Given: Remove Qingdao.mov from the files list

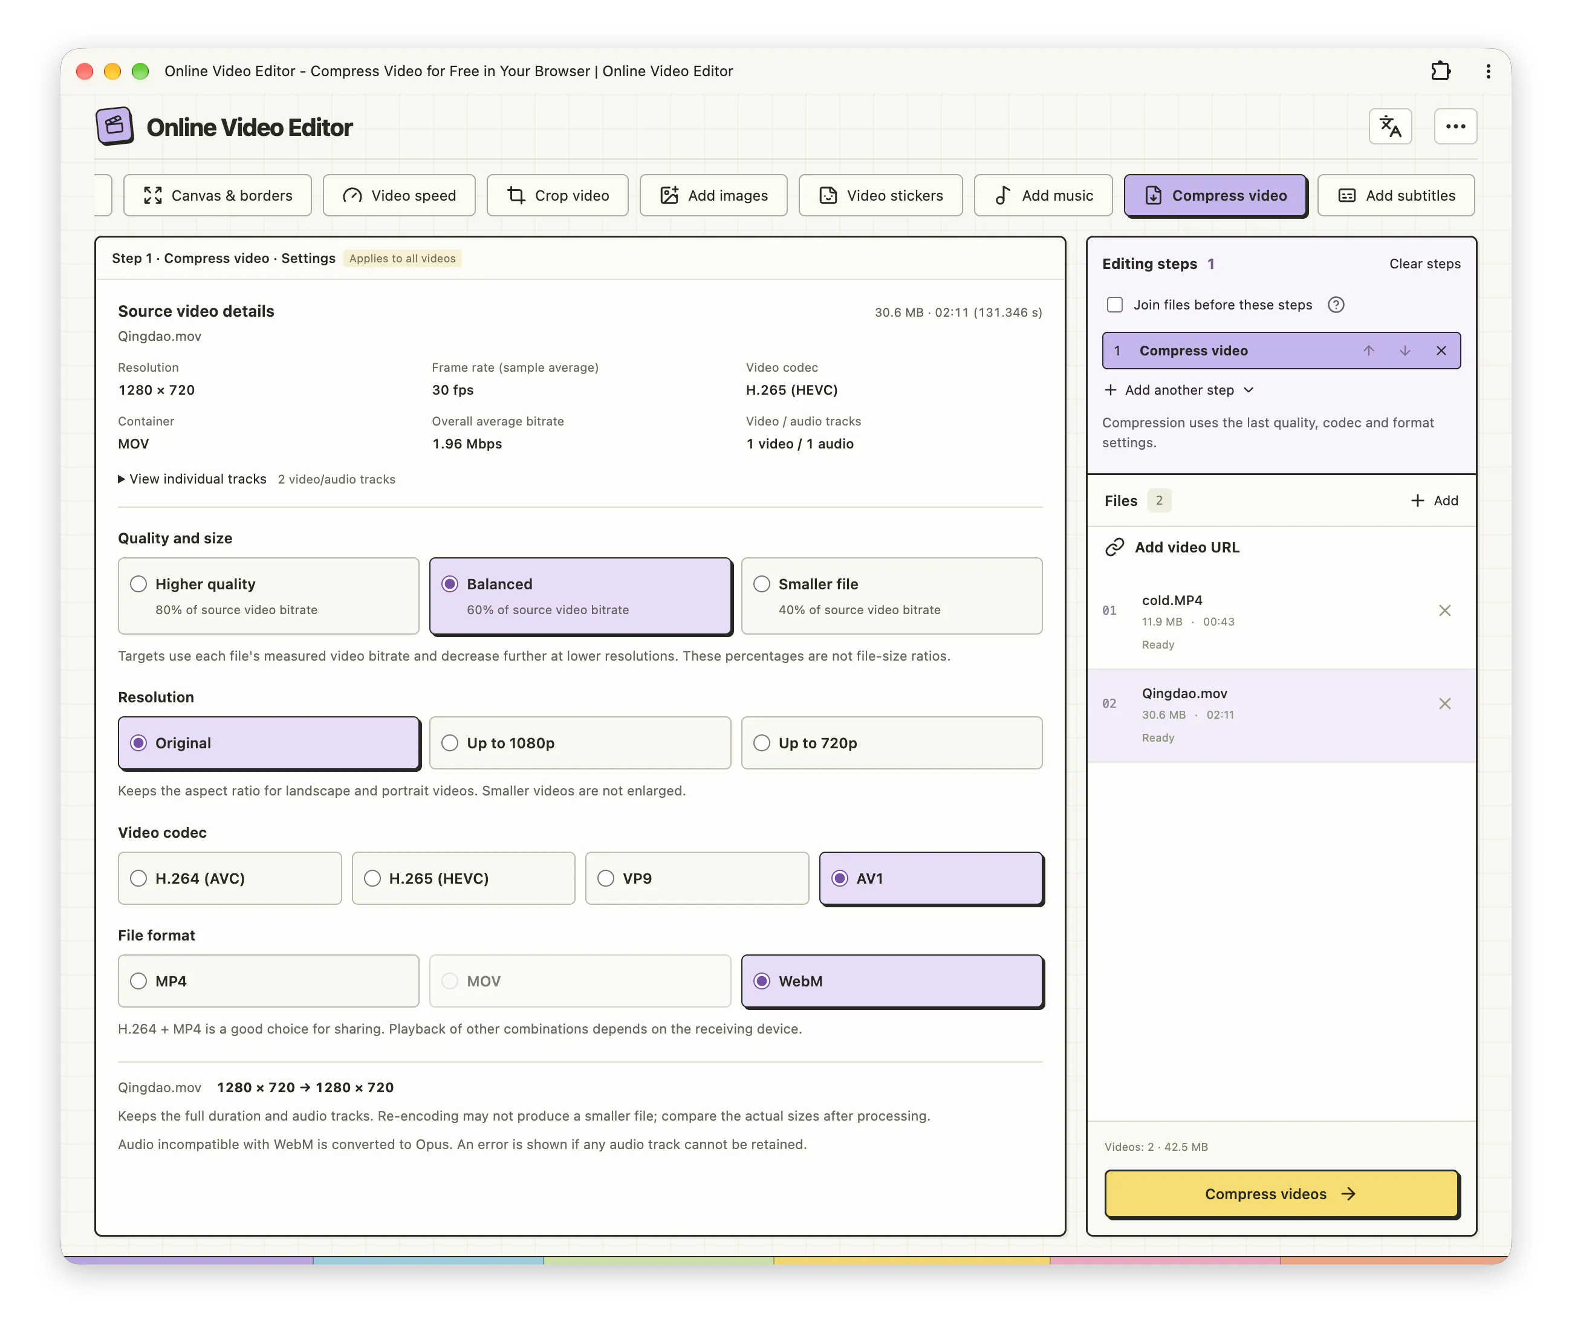Looking at the screenshot, I should point(1444,704).
